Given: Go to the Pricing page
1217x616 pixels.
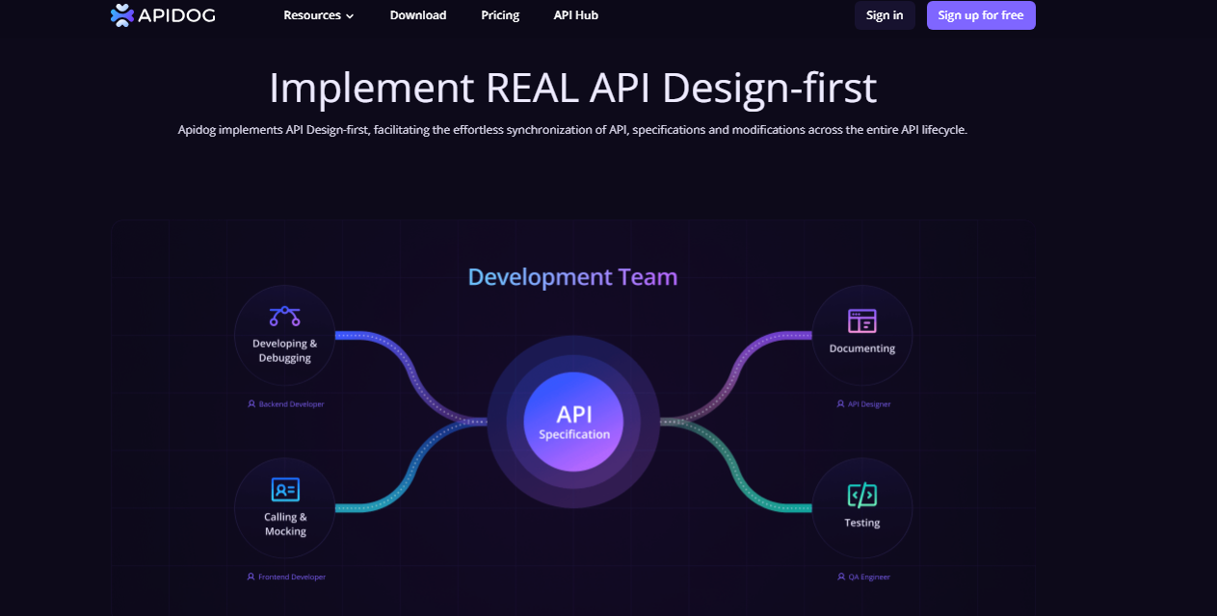Looking at the screenshot, I should pos(500,15).
